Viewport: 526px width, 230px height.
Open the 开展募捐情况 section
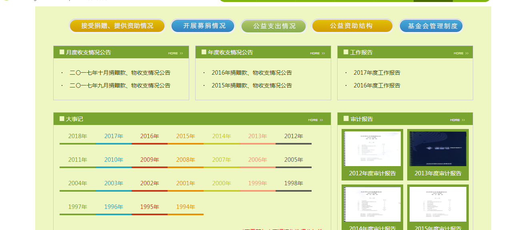[x=202, y=26]
